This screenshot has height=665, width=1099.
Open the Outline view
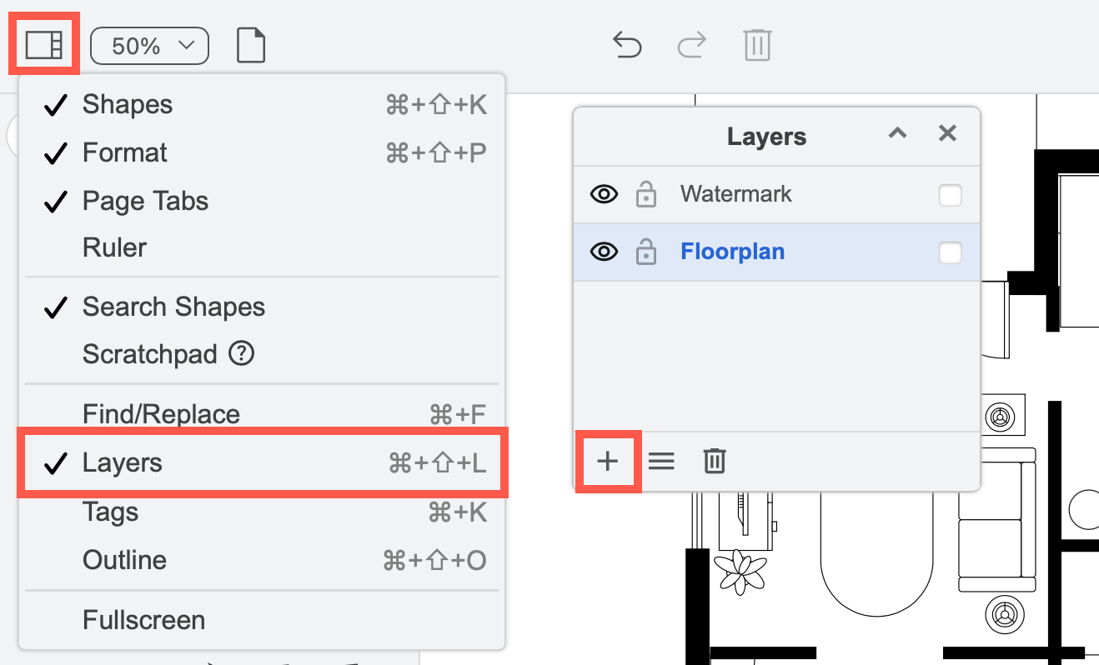[x=124, y=560]
